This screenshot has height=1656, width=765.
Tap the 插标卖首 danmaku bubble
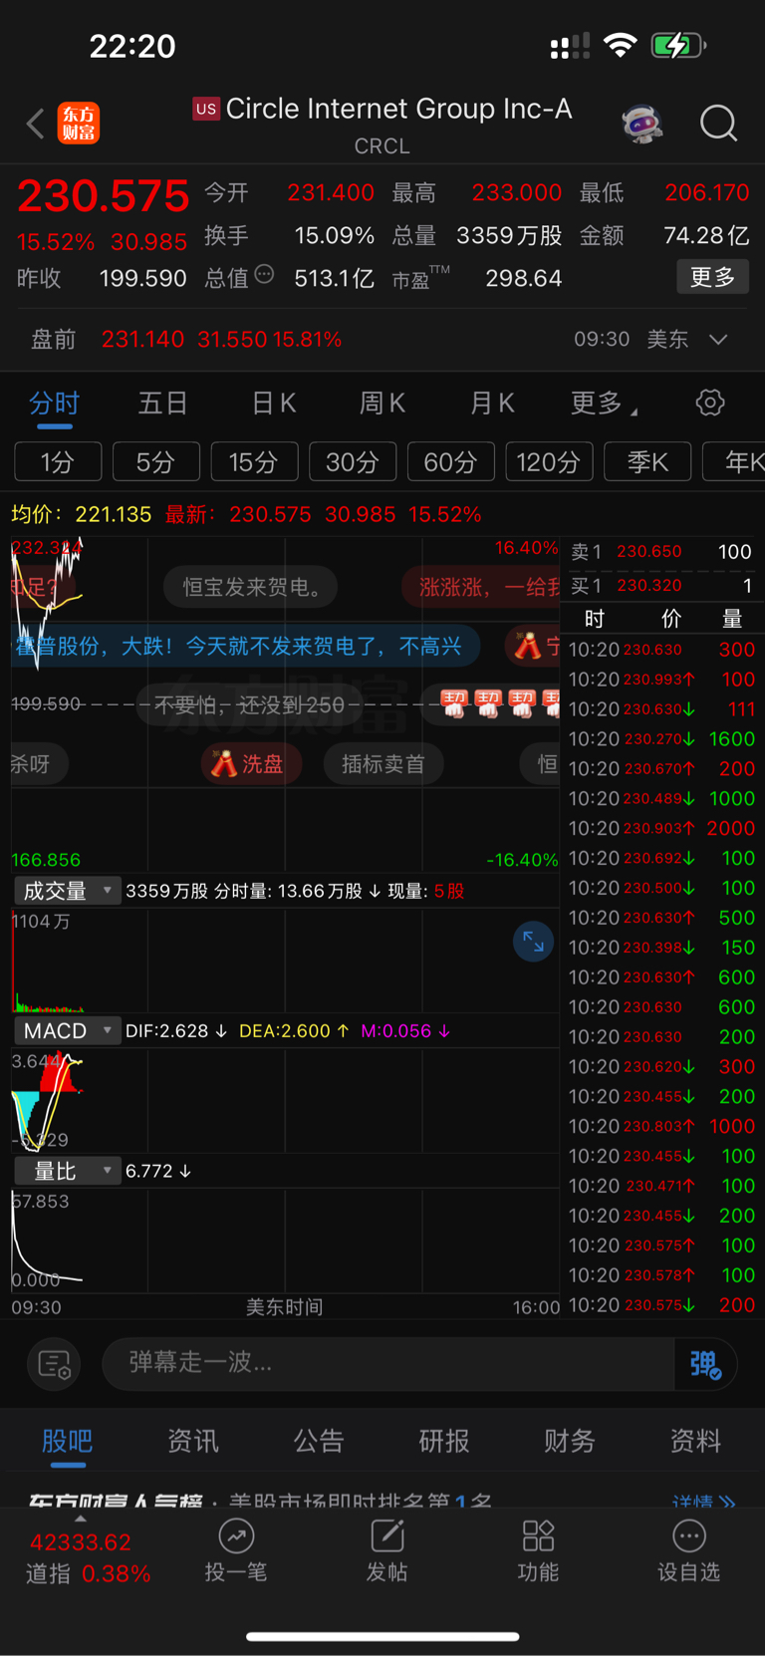click(382, 764)
